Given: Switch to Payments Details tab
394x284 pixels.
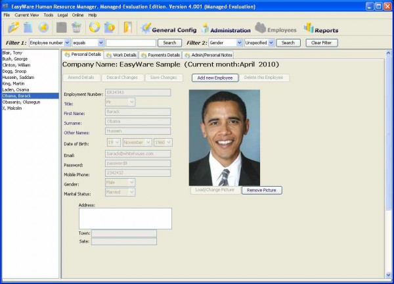Looking at the screenshot, I should pyautogui.click(x=160, y=55).
